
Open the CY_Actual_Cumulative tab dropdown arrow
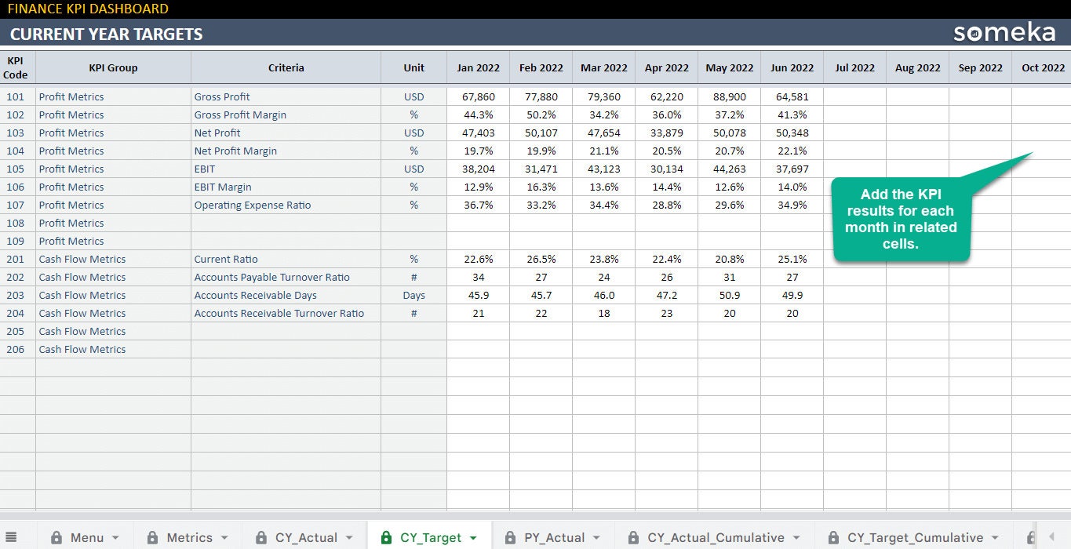pyautogui.click(x=796, y=538)
